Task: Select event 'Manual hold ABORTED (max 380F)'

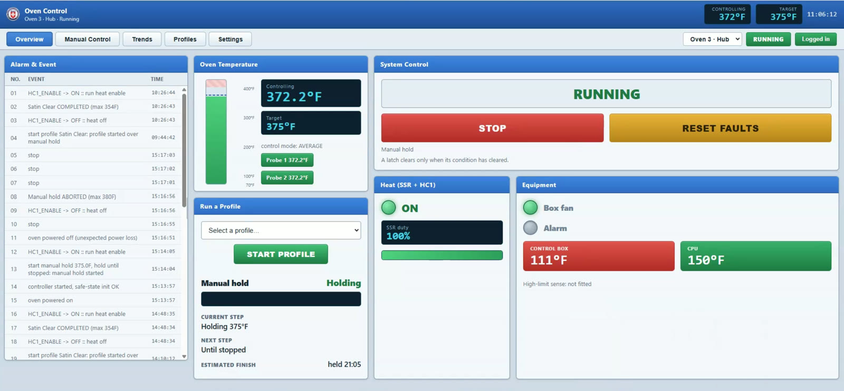Action: click(94, 197)
